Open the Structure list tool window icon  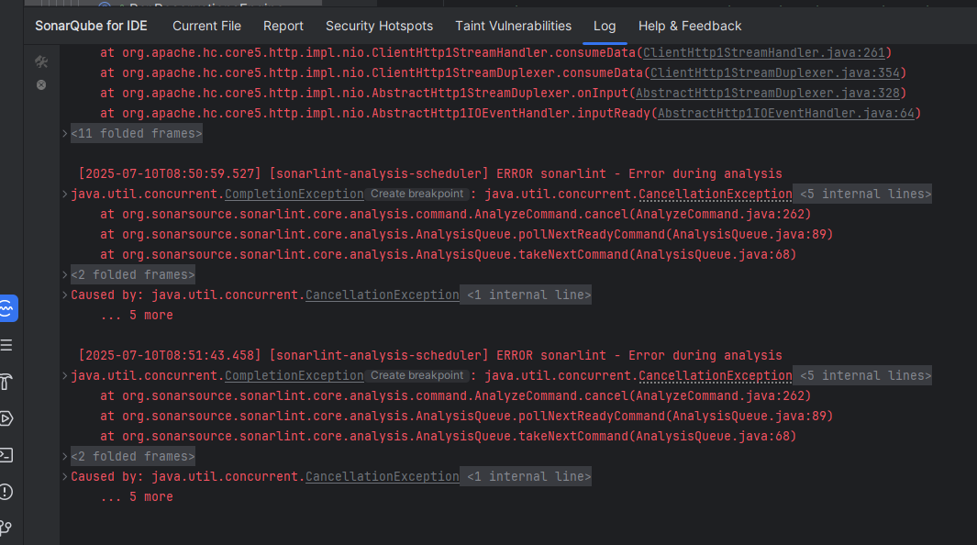pyautogui.click(x=7, y=345)
